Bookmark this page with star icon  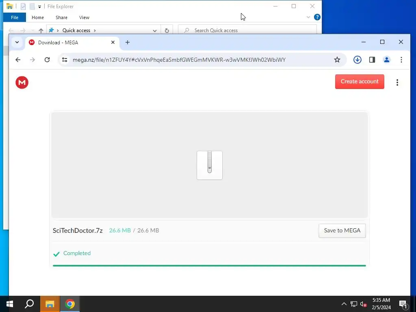(337, 60)
